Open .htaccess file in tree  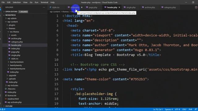tap(11, 89)
